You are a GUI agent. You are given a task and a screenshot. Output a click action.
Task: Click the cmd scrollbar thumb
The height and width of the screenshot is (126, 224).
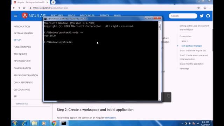click(160, 27)
